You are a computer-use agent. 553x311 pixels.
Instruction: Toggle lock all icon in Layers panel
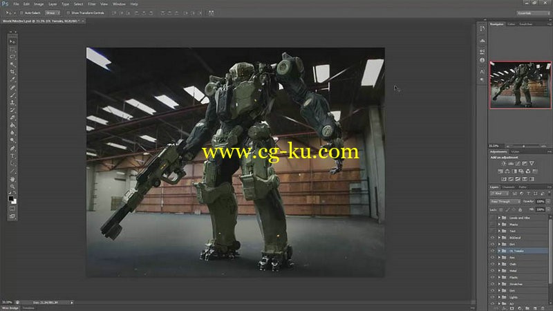click(x=520, y=210)
